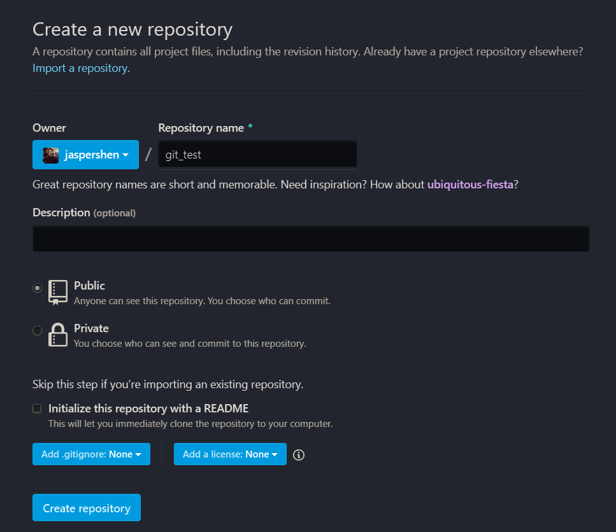The image size is (616, 532).
Task: Click the owner avatar picture
Action: pos(51,155)
